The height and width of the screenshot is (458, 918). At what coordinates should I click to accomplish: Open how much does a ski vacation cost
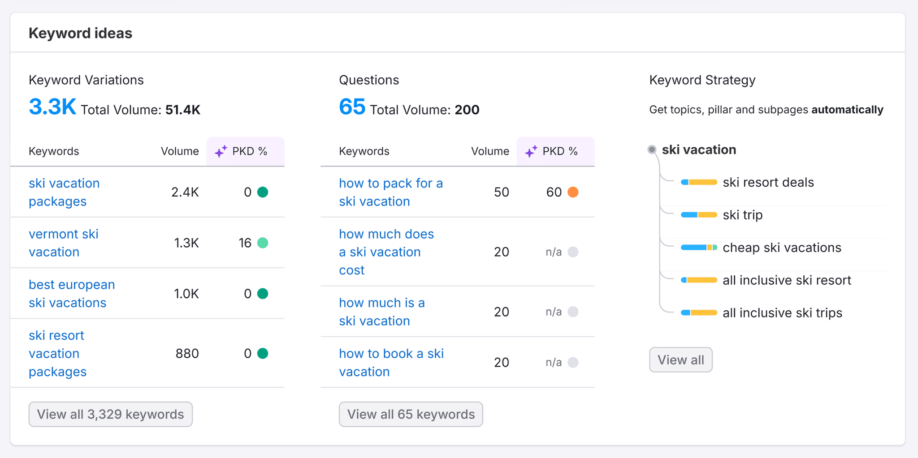coord(386,252)
